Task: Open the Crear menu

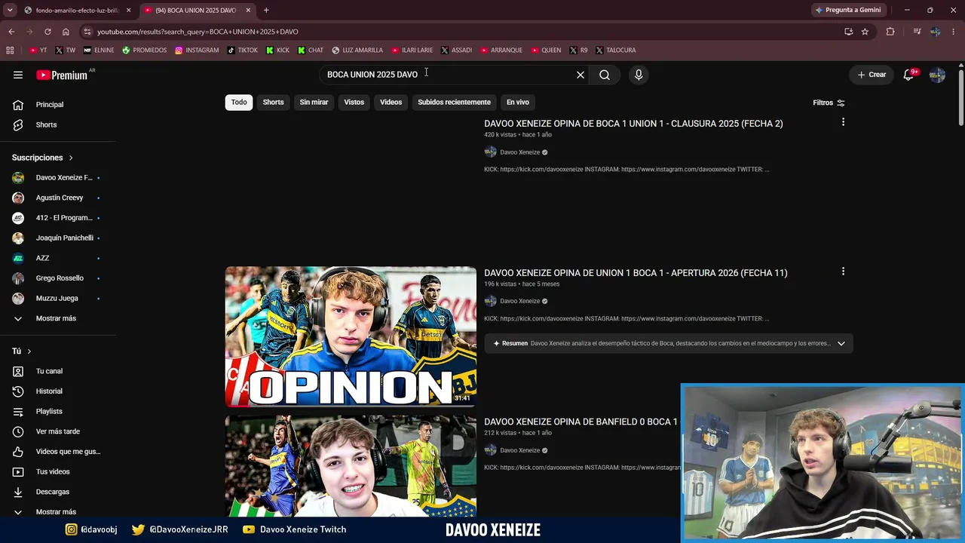Action: tap(872, 75)
